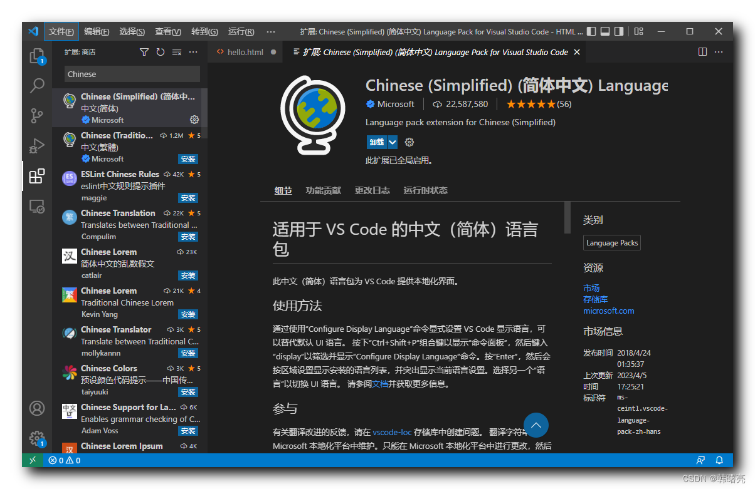
Task: Select Chinese Lorem by Kevin Yang
Action: click(x=130, y=302)
